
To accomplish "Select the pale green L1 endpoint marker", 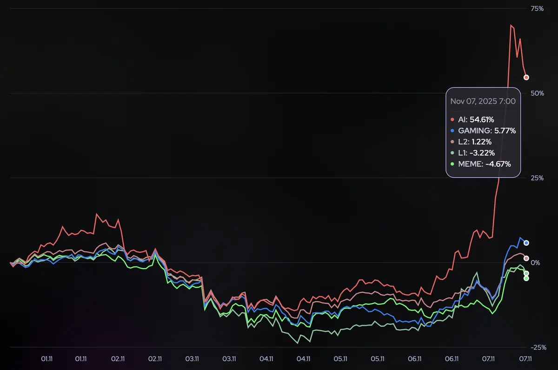I will point(526,273).
